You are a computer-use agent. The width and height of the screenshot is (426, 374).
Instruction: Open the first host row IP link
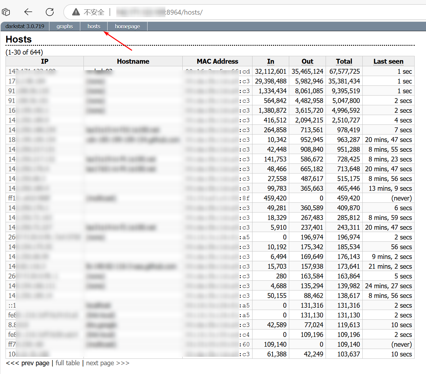point(32,71)
